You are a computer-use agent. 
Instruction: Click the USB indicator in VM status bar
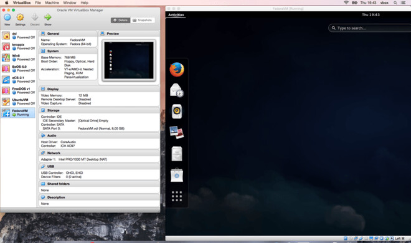pos(361,238)
